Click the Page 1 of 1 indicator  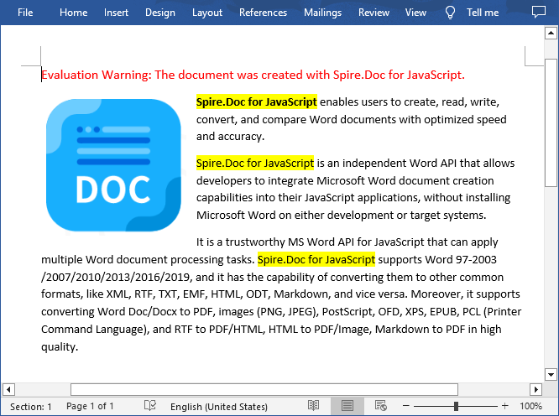tap(90, 406)
